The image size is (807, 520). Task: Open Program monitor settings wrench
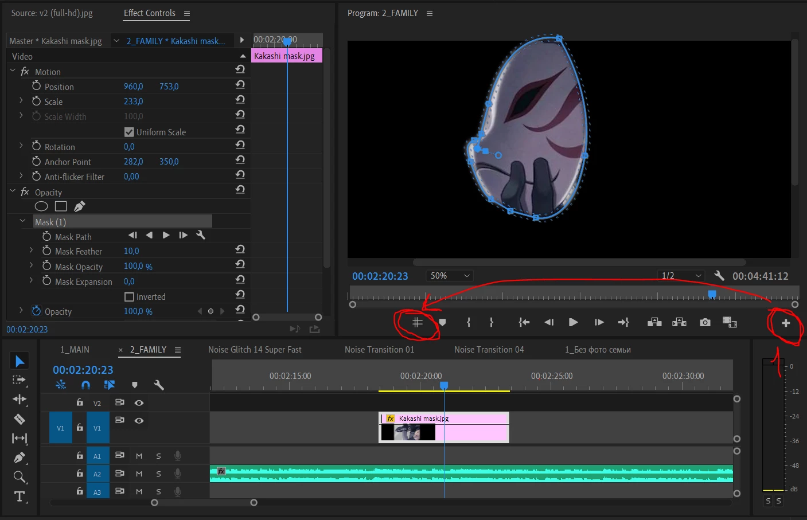(719, 276)
